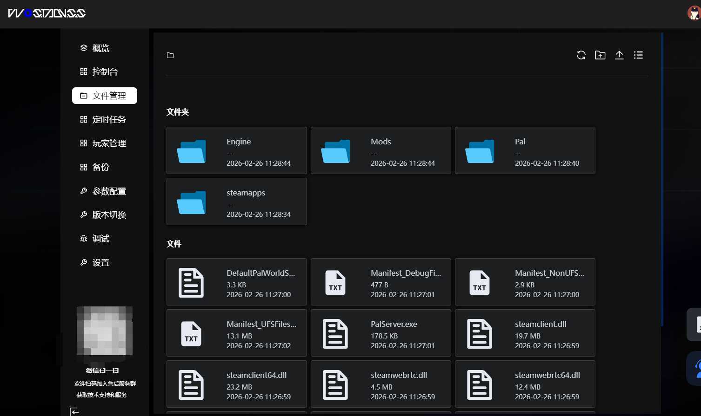This screenshot has height=416, width=701.
Task: Select the steamwebrtc.dll file name
Action: tap(399, 375)
